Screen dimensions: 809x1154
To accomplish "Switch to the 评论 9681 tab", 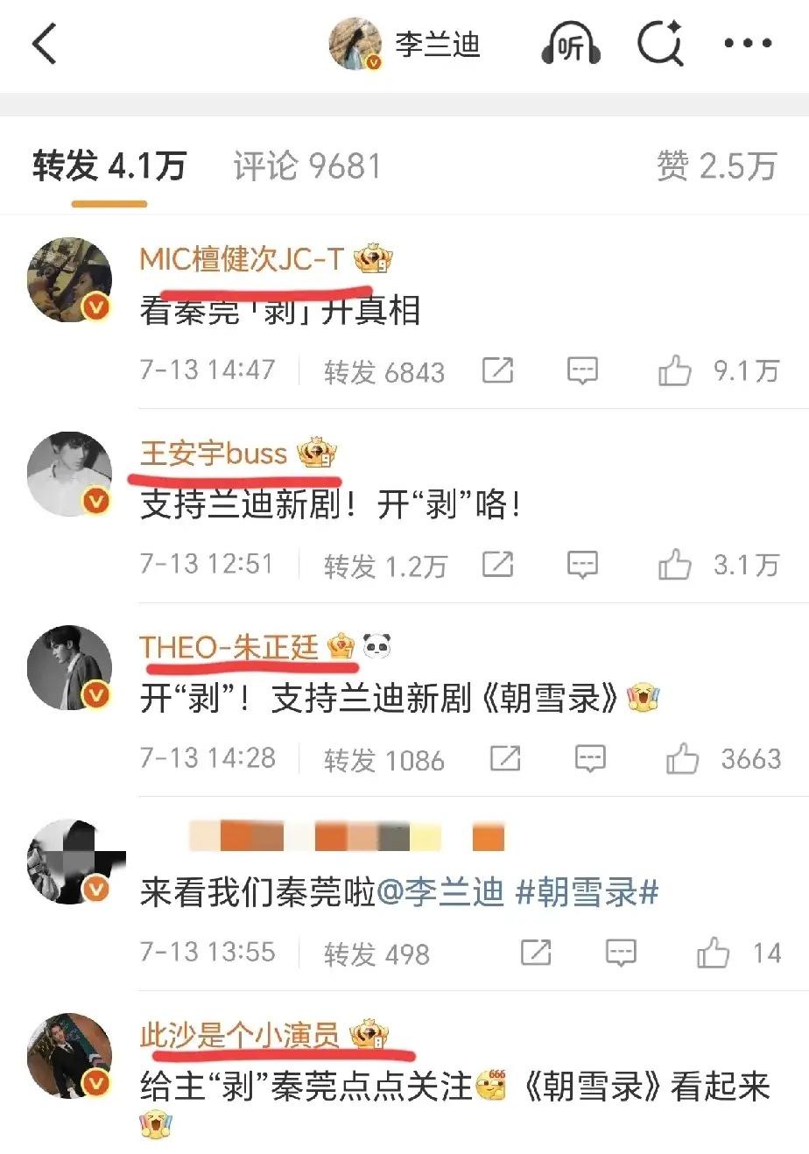I will (x=307, y=165).
